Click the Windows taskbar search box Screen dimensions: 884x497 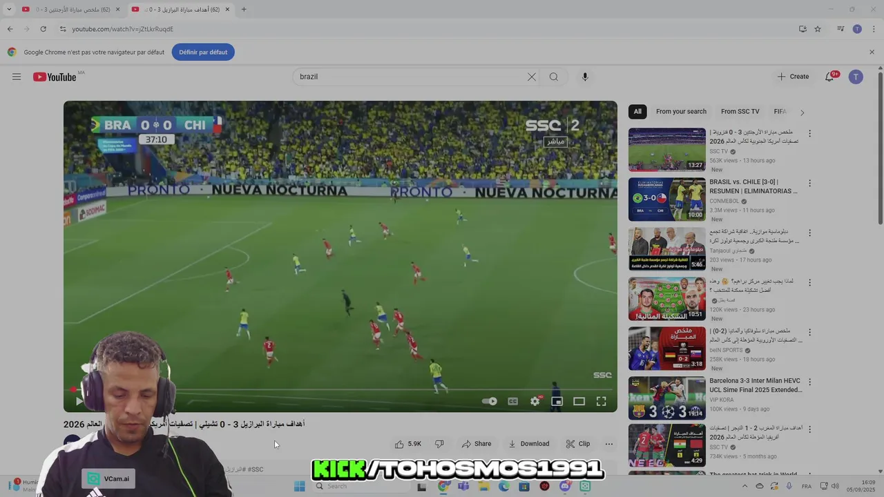pyautogui.click(x=360, y=486)
